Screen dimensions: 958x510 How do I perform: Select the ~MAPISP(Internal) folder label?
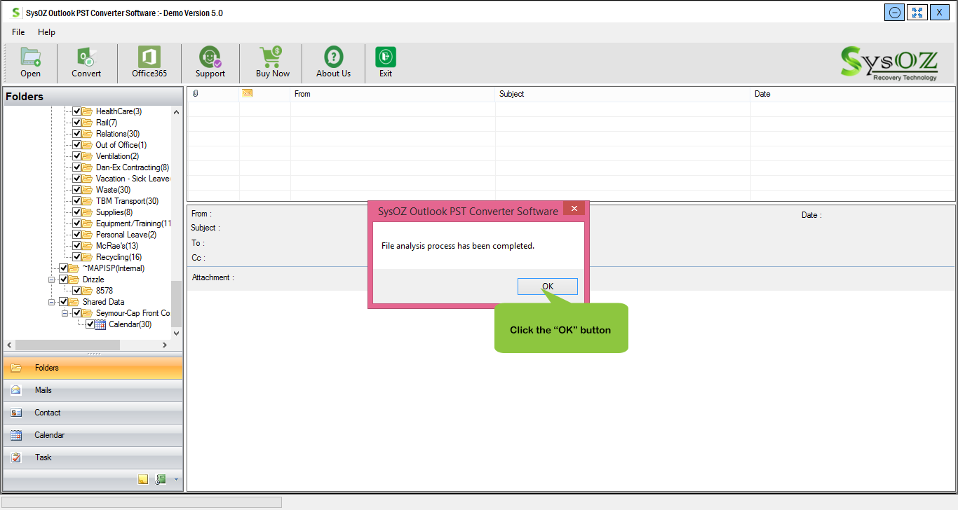[114, 268]
